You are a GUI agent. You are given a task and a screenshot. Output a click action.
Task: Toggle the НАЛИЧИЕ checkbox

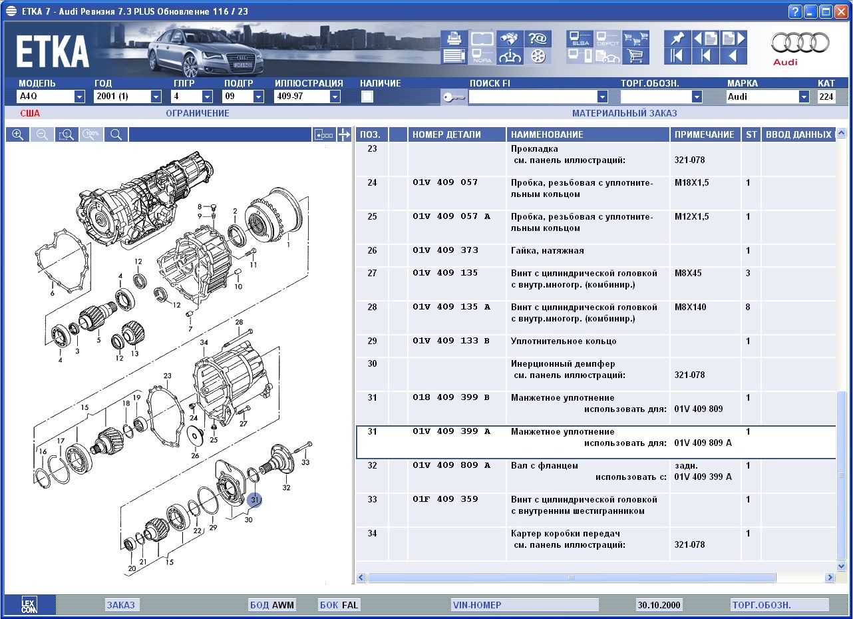367,97
